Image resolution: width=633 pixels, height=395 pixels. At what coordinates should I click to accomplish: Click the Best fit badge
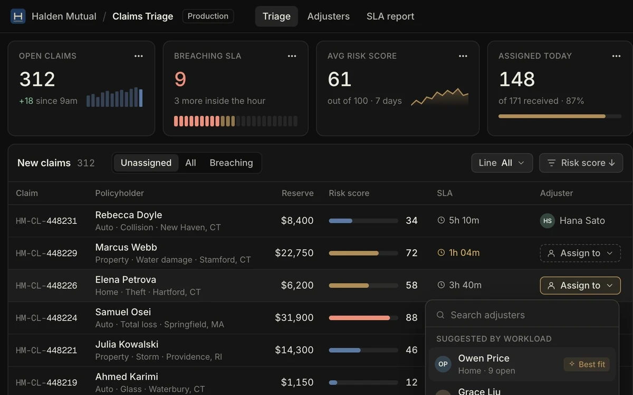(587, 364)
